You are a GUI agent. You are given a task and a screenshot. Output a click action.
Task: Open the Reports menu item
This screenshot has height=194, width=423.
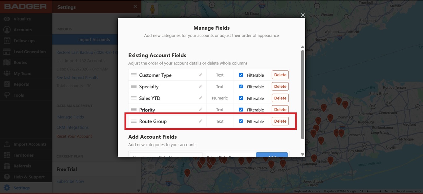21,84
